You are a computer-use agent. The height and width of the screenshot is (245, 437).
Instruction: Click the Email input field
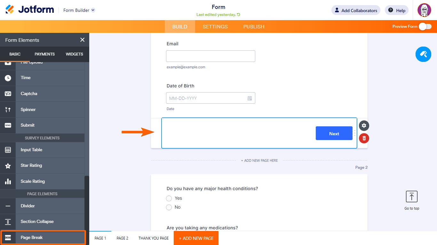point(211,56)
